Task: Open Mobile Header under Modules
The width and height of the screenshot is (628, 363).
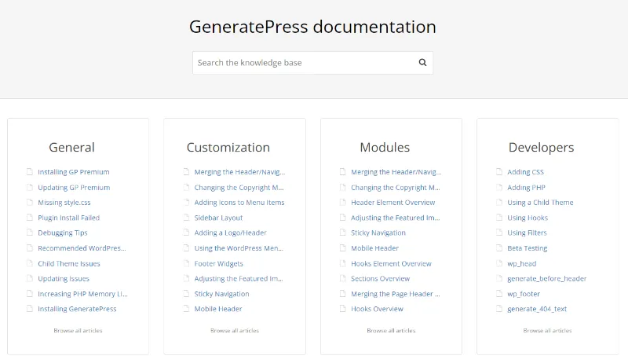Action: [x=375, y=248]
